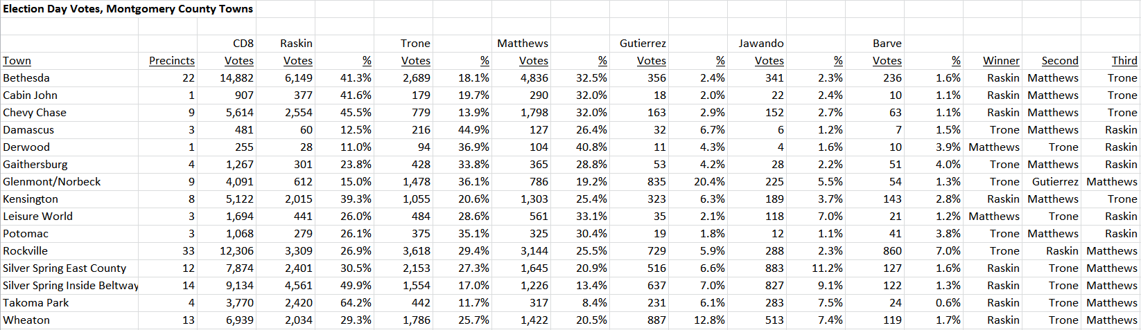Select the Second column header
Image resolution: width=1141 pixels, height=330 pixels.
(1052, 61)
